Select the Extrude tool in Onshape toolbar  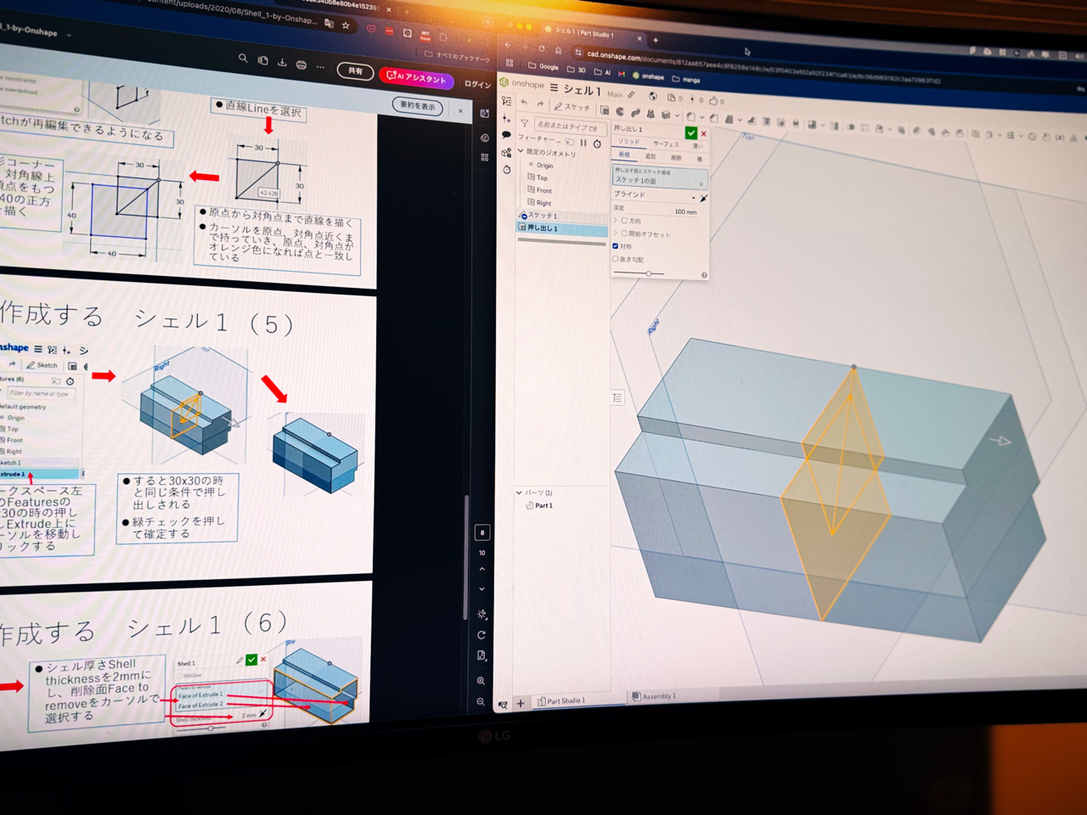pyautogui.click(x=605, y=110)
